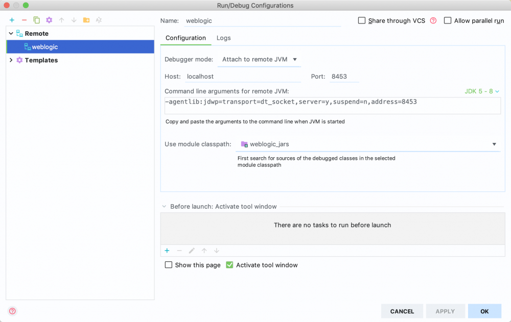
Task: Copy the weblogic configuration
Action: (x=36, y=20)
